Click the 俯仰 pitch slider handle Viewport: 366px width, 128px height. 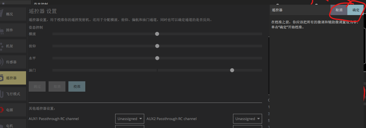[x=157, y=46]
